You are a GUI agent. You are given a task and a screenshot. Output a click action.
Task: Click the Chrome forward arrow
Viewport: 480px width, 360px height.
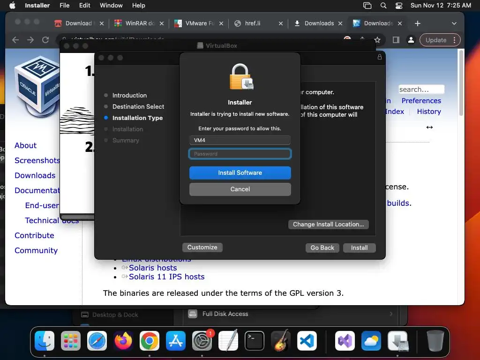[x=30, y=40]
